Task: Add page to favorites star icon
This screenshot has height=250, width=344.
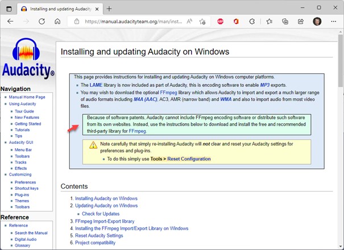Action: [203, 21]
